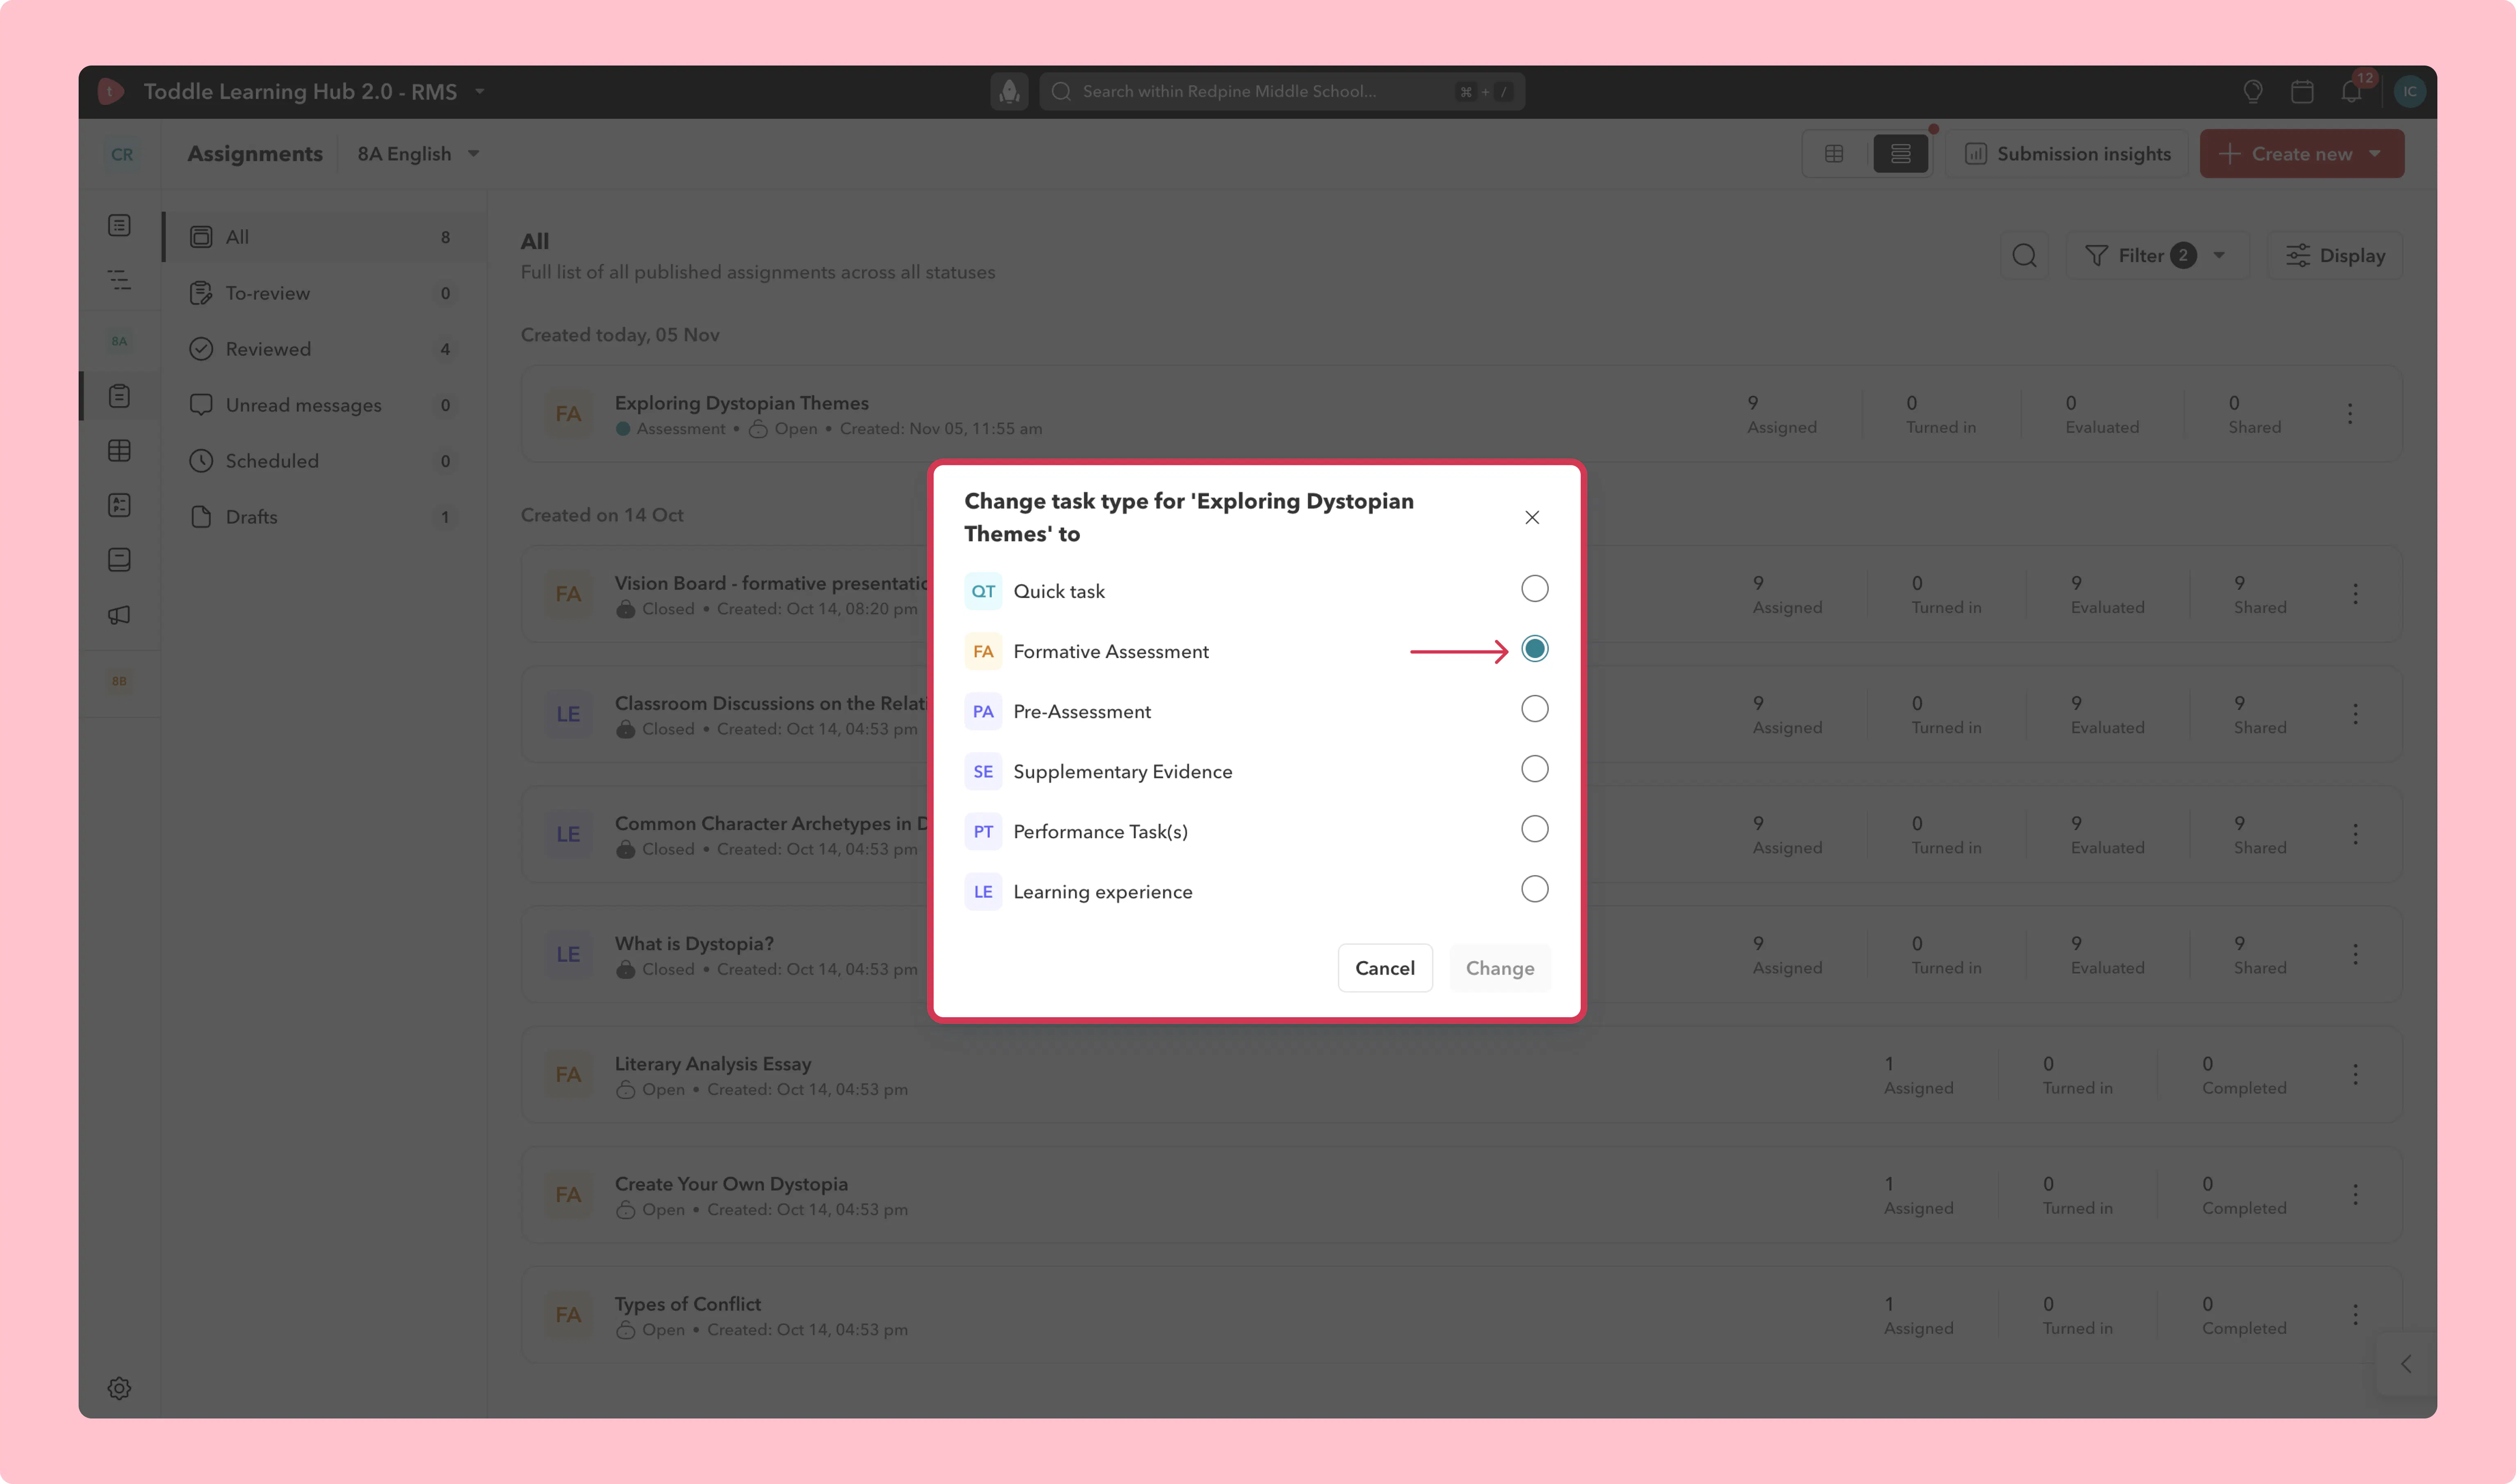Open more options for Literary Analysis Essay
2516x1484 pixels.
pos(2355,1074)
